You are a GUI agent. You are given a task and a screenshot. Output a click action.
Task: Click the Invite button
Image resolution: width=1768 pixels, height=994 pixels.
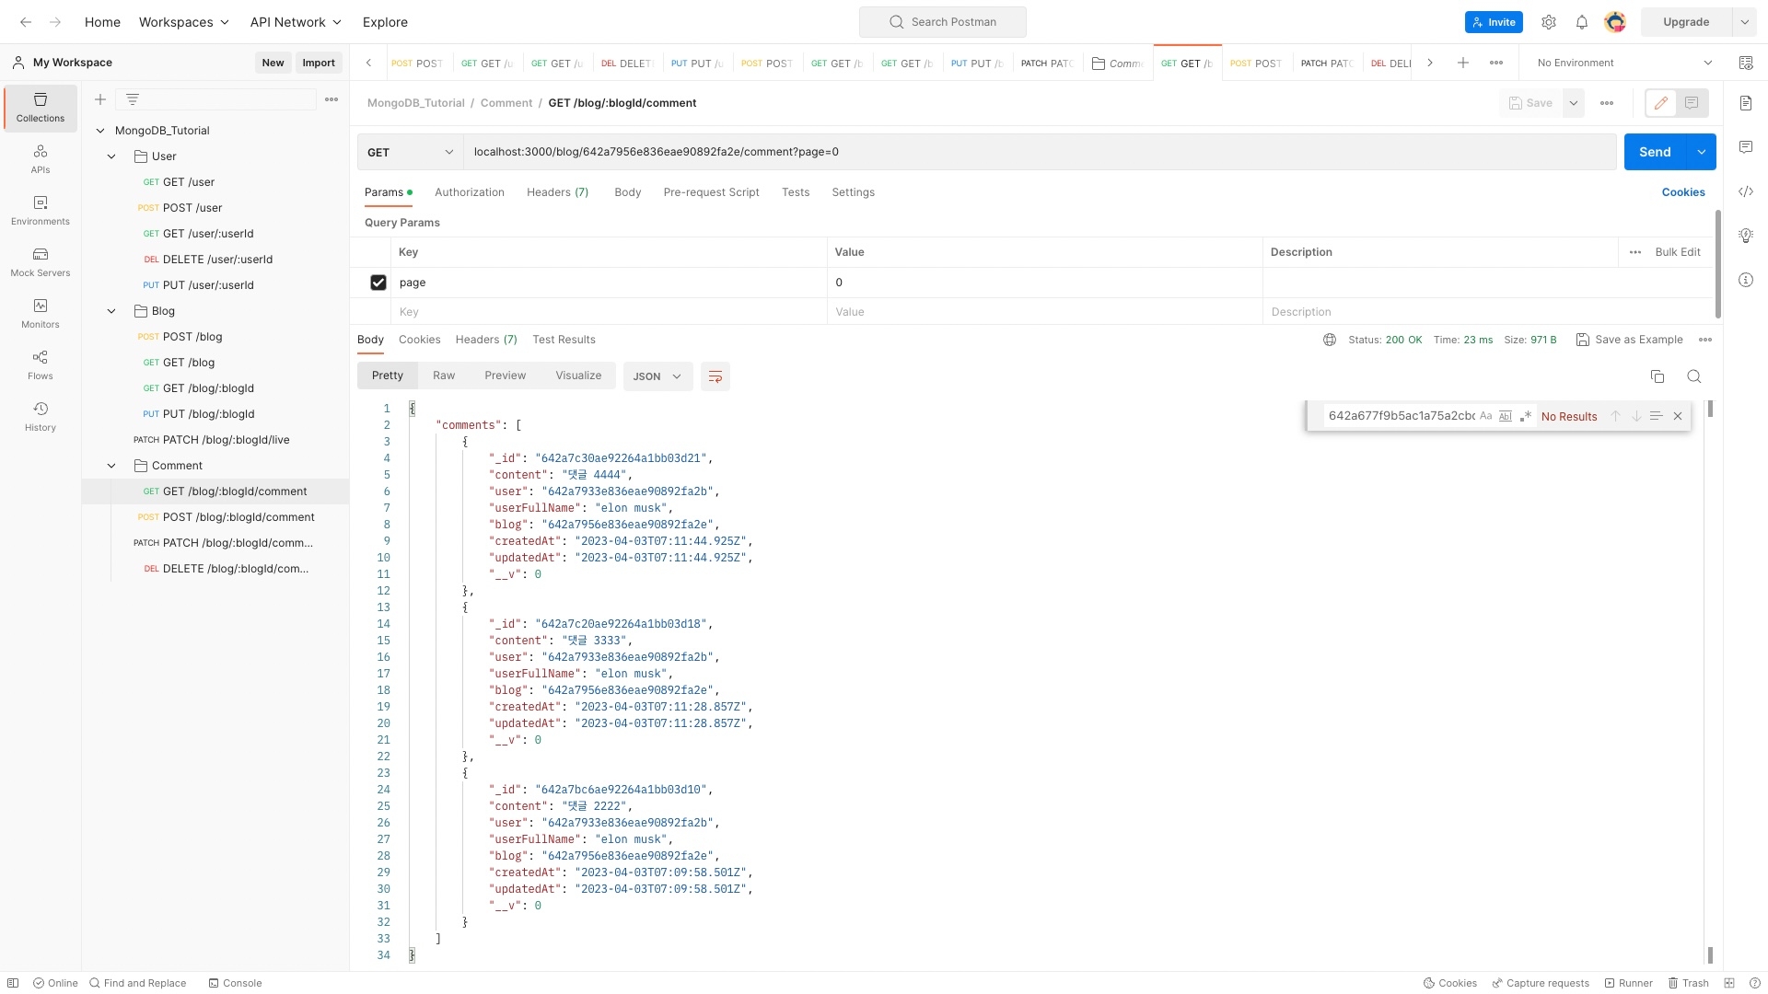click(x=1494, y=22)
